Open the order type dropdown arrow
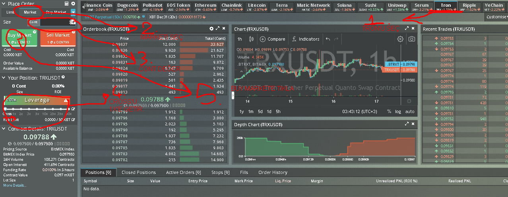Screen dimensions: 508x197 pyautogui.click(x=73, y=12)
